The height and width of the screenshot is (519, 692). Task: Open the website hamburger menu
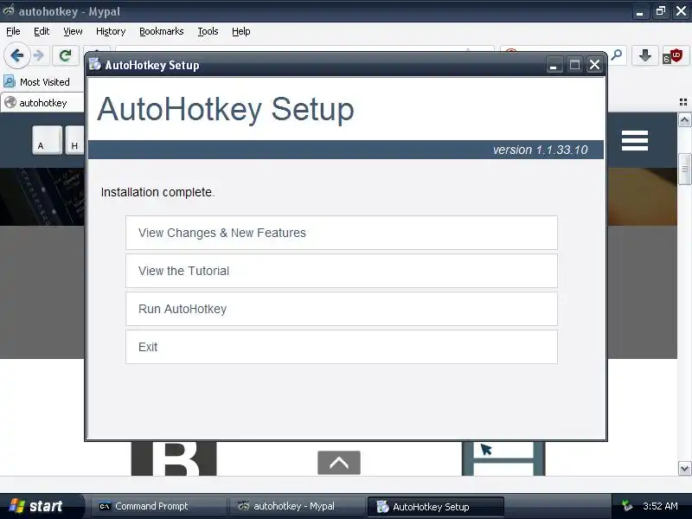pos(635,140)
